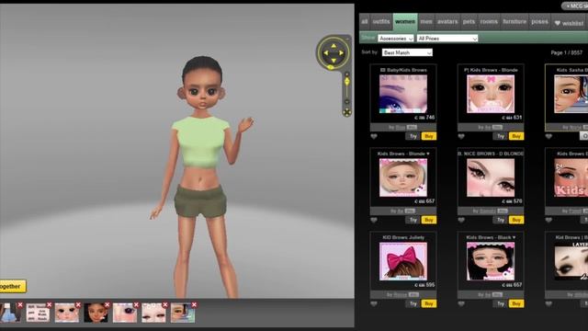Image resolution: width=588 pixels, height=331 pixels.
Task: Open the pets tab
Action: (x=469, y=22)
